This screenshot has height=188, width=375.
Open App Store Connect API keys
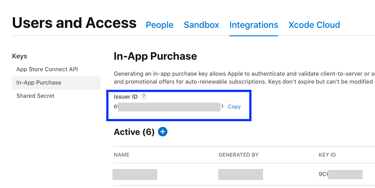(47, 69)
